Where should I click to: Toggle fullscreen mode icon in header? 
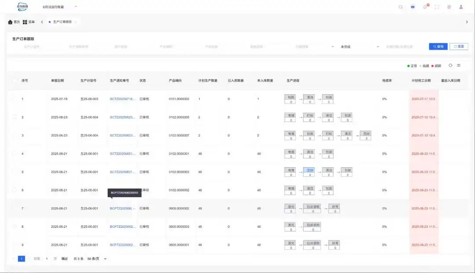(x=437, y=7)
